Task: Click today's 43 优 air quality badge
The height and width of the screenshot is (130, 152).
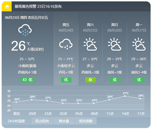Action: (x=27, y=80)
